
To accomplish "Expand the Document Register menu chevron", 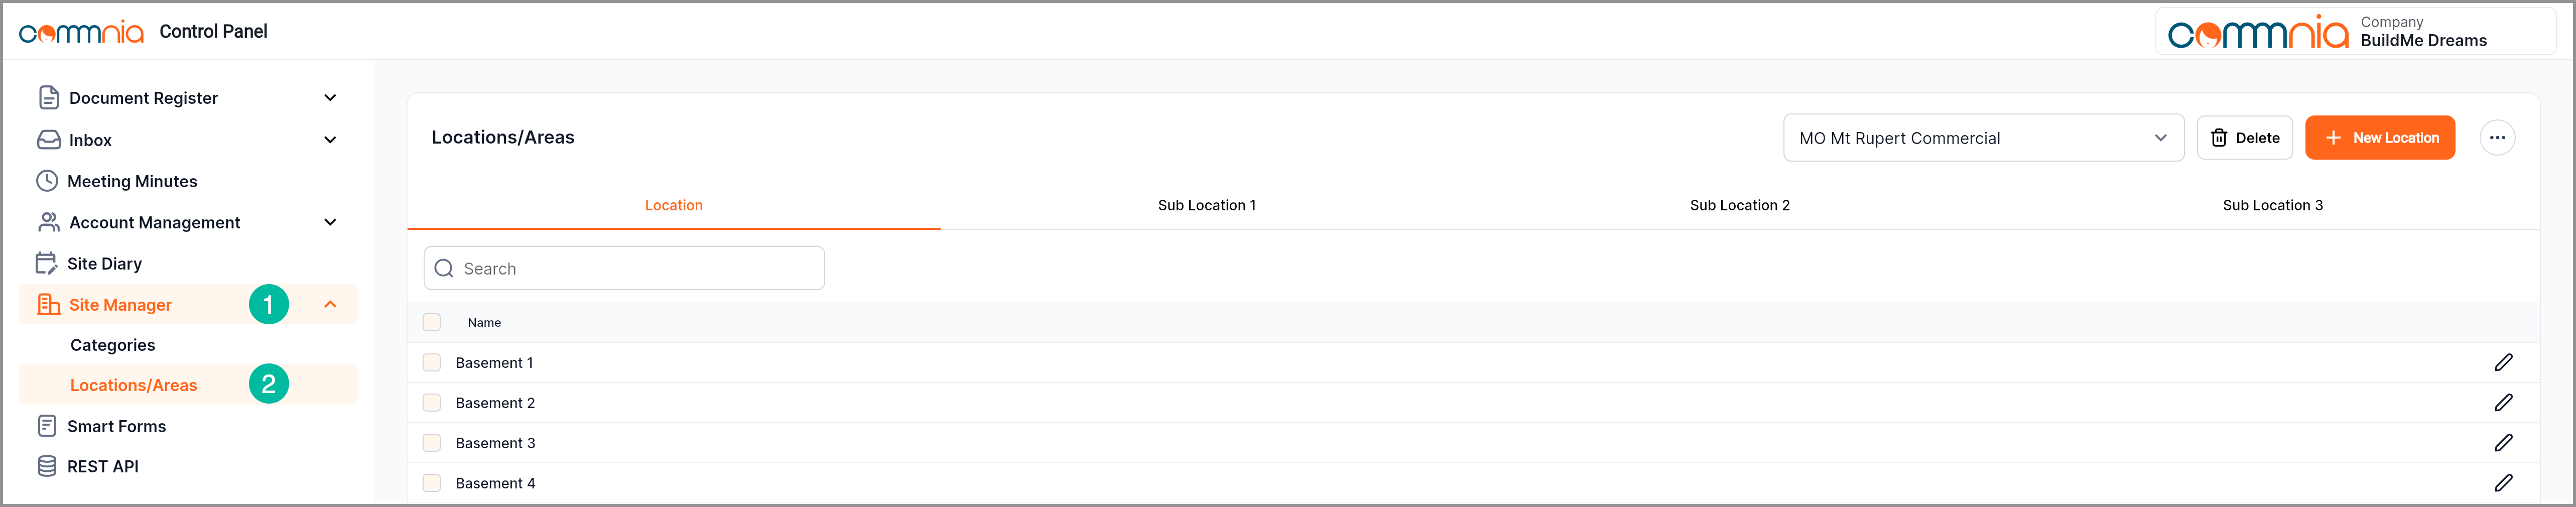I will [330, 98].
